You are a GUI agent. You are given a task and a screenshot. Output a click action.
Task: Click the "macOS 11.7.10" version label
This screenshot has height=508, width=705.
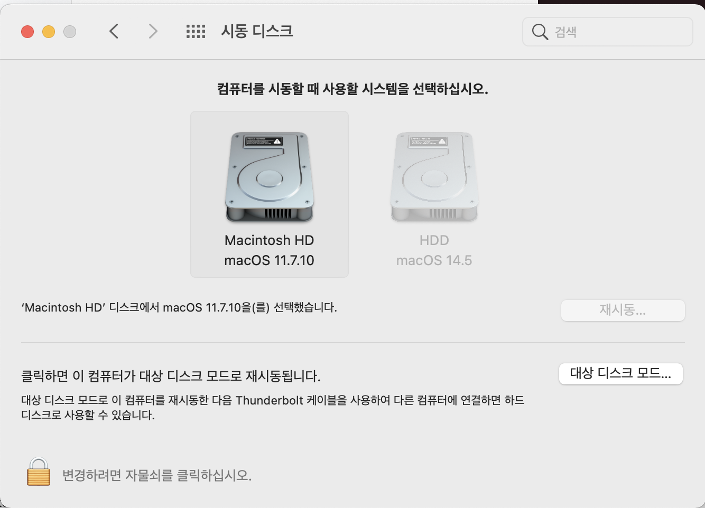point(270,260)
